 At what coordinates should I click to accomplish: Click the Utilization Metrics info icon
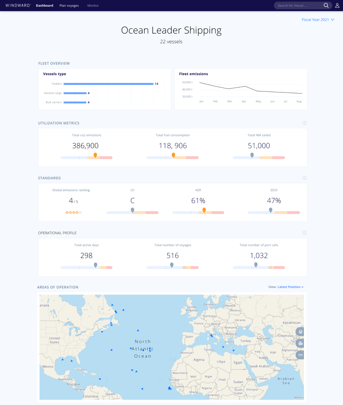pyautogui.click(x=305, y=123)
